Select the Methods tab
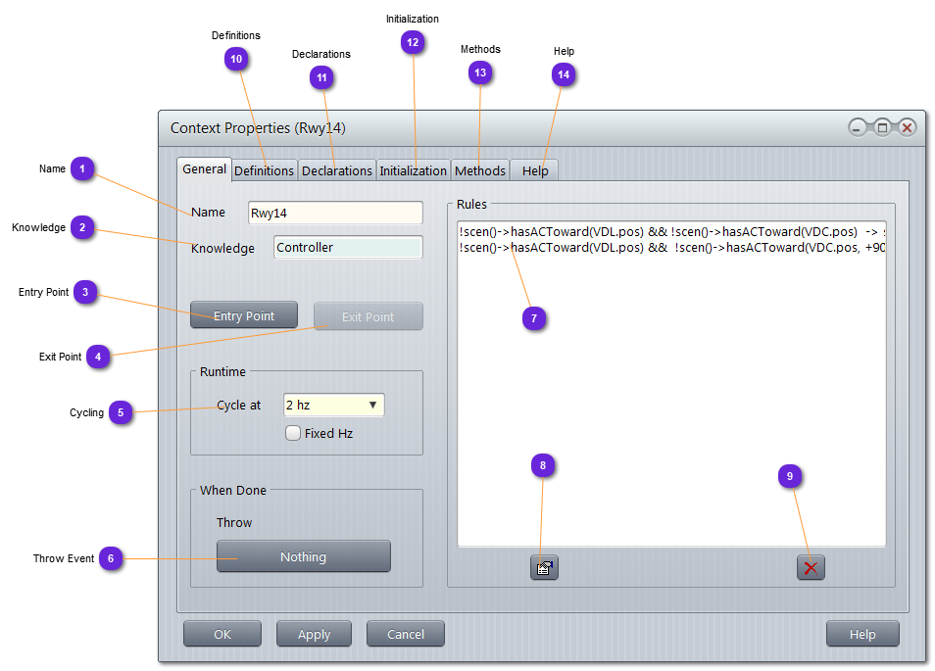This screenshot has height=671, width=935. tap(479, 170)
